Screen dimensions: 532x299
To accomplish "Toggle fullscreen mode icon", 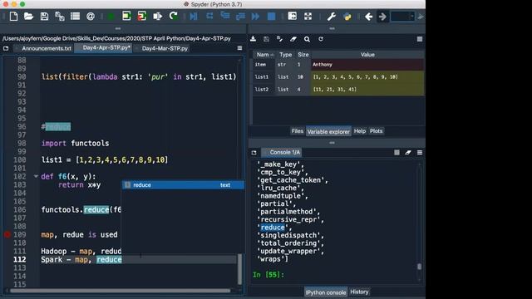I will [308, 17].
